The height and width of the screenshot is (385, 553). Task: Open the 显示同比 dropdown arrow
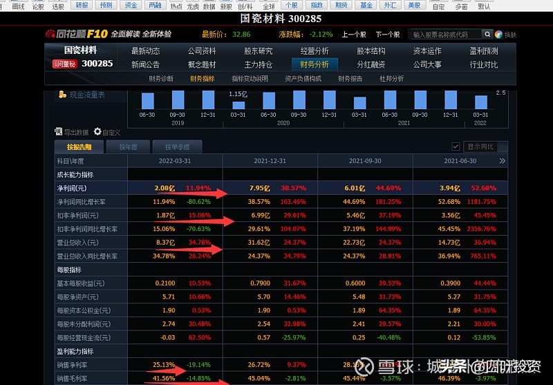pyautogui.click(x=503, y=147)
